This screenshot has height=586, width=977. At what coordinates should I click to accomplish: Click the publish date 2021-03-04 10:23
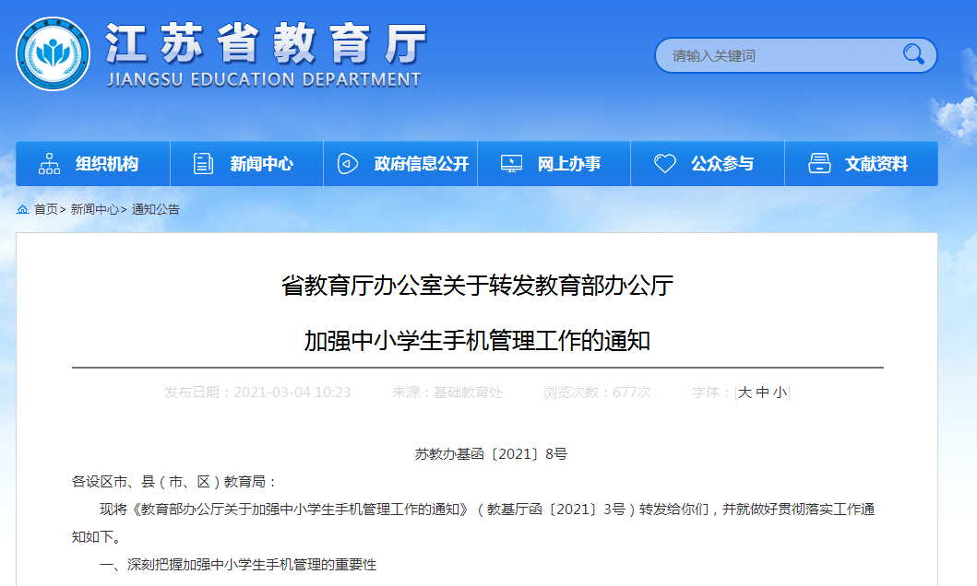pyautogui.click(x=292, y=393)
